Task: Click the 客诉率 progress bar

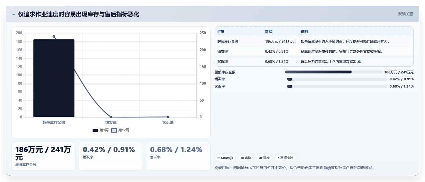Action: (x=337, y=86)
